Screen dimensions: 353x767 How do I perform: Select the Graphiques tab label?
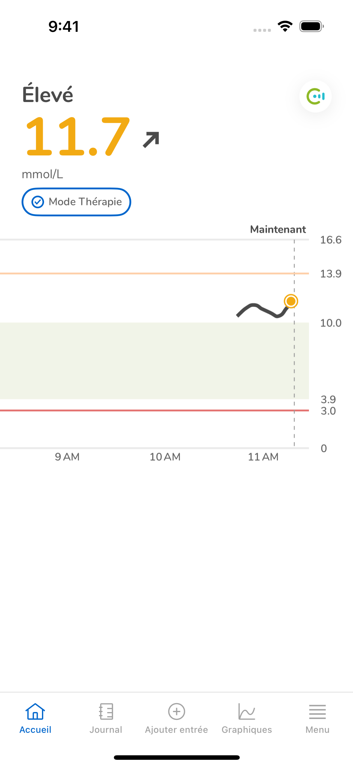(247, 729)
